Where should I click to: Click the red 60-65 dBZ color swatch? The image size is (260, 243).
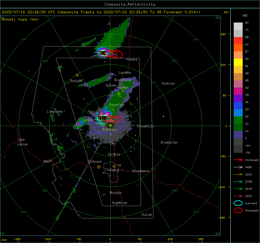coord(238,40)
